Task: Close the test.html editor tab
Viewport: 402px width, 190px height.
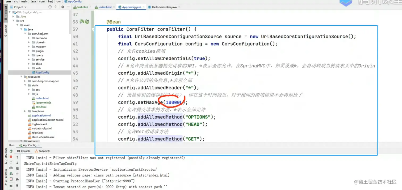Action: (x=90, y=7)
